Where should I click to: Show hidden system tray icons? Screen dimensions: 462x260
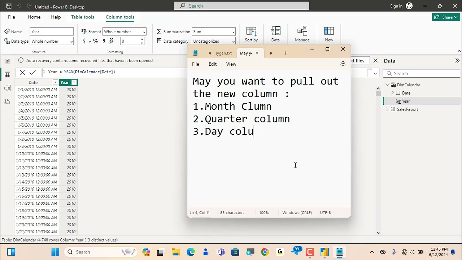[x=372, y=252]
